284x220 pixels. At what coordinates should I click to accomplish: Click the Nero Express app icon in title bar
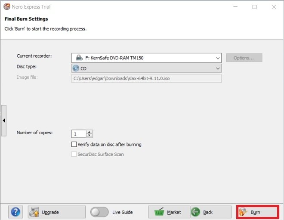[7, 7]
